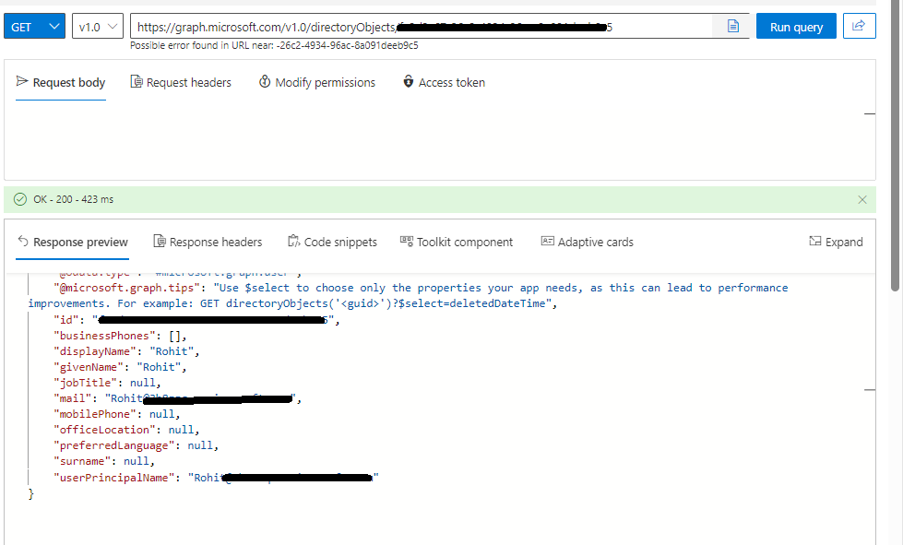Dismiss the OK 200 status message
The image size is (903, 545).
click(862, 198)
